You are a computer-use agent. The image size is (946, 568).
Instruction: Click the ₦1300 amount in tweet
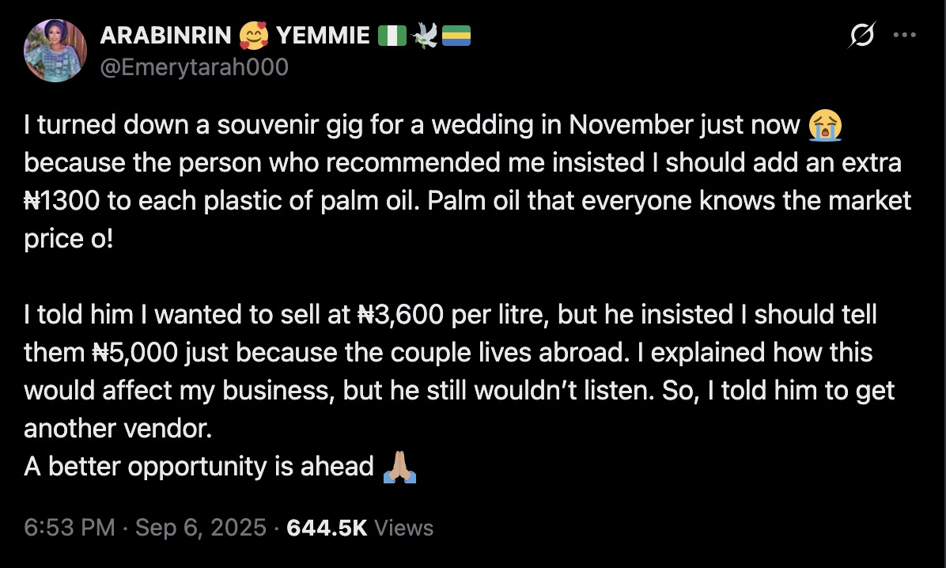[x=60, y=201]
